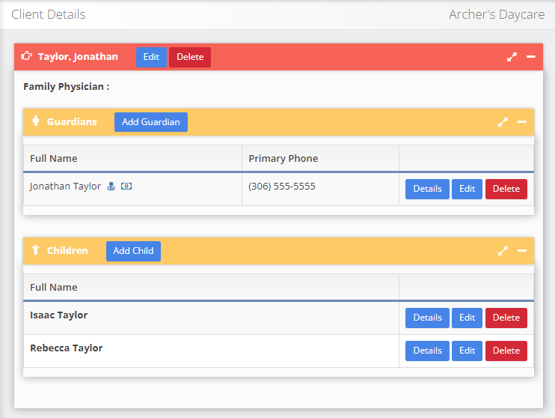Collapse the Taylor, Jonathan client panel
This screenshot has height=418, width=555.
(531, 57)
